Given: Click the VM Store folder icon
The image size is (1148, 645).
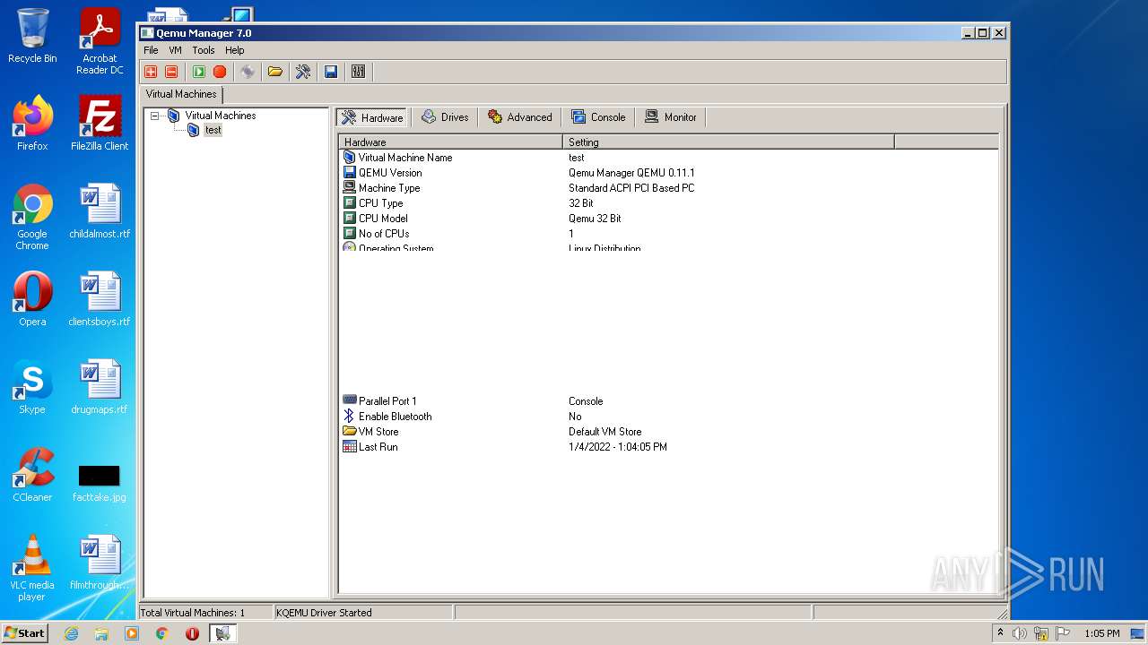Looking at the screenshot, I should [350, 431].
